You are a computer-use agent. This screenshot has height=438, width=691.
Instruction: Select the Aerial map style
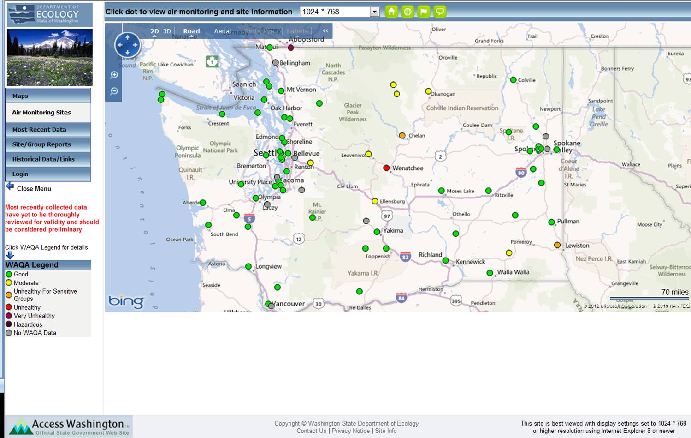[222, 31]
